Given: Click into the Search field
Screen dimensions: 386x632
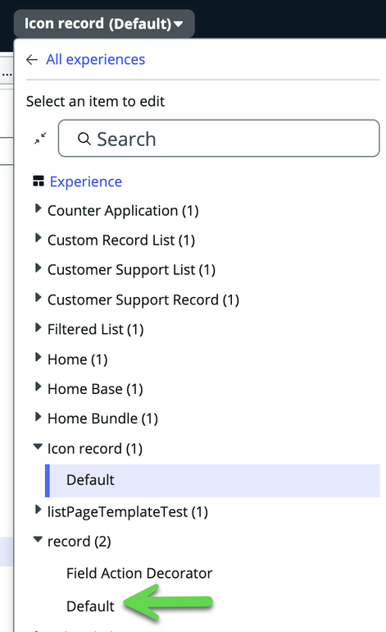Looking at the screenshot, I should pyautogui.click(x=219, y=138).
